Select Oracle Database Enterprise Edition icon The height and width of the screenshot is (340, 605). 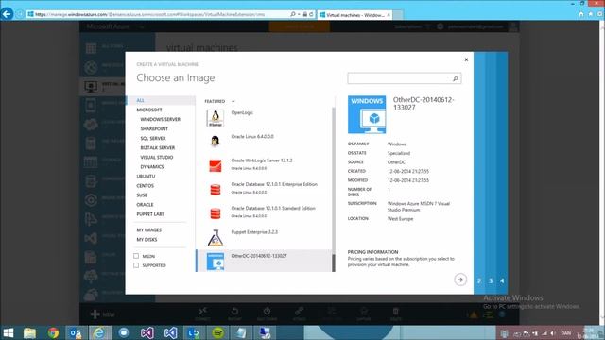click(x=215, y=190)
